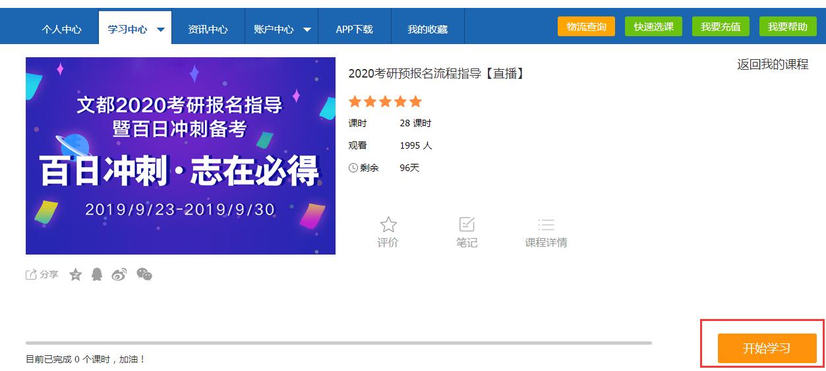Click the green 快速选课 button

pyautogui.click(x=653, y=26)
